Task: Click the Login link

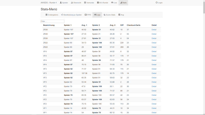Action: tap(159, 3)
